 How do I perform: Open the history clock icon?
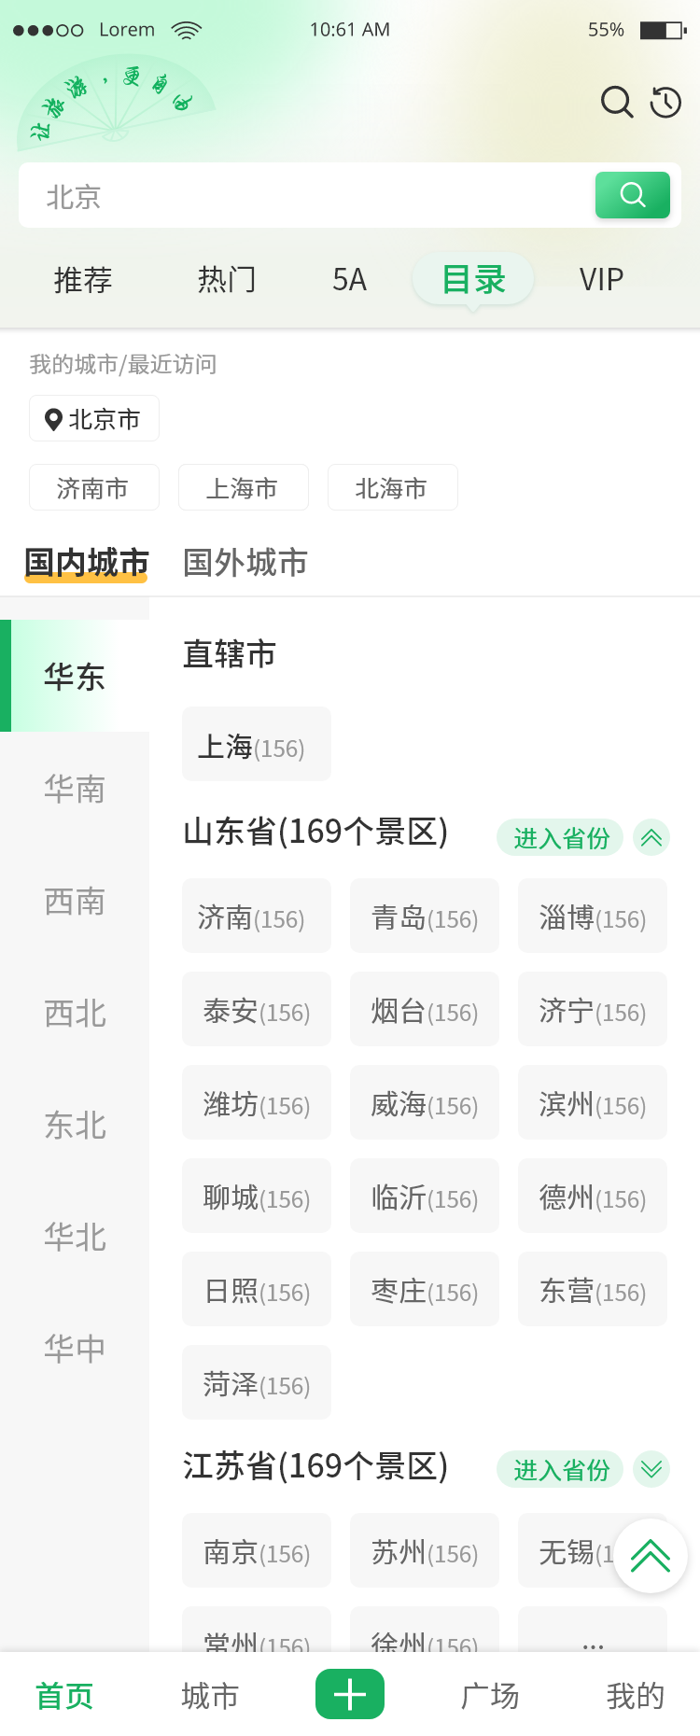click(x=665, y=102)
